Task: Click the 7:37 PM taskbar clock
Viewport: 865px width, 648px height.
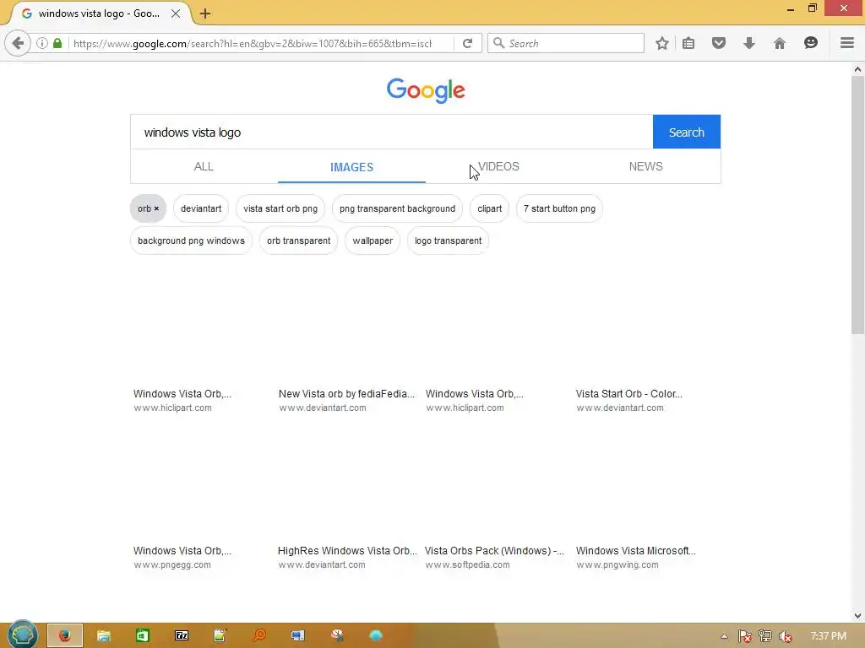Action: (x=828, y=636)
